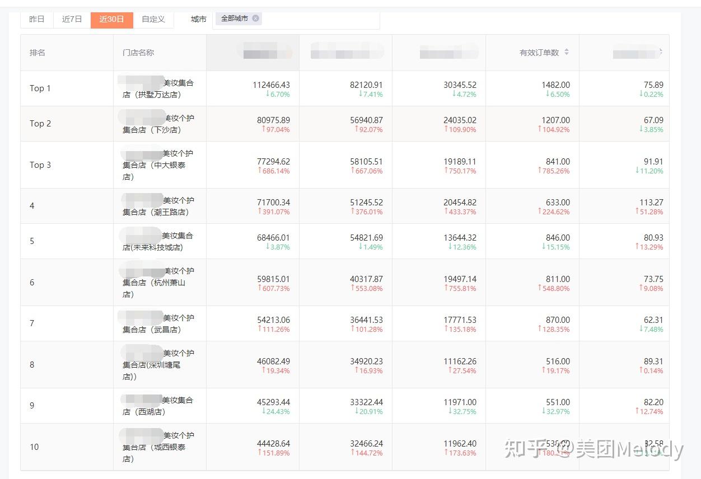Click sort arrows in the last column header
Viewport: 701px width, 479px height.
point(661,51)
